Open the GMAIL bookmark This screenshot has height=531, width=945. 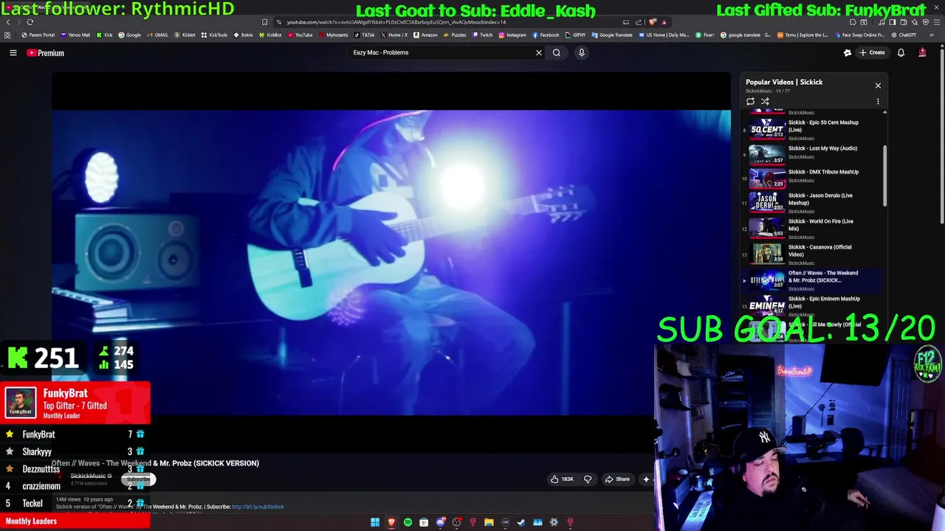(157, 35)
